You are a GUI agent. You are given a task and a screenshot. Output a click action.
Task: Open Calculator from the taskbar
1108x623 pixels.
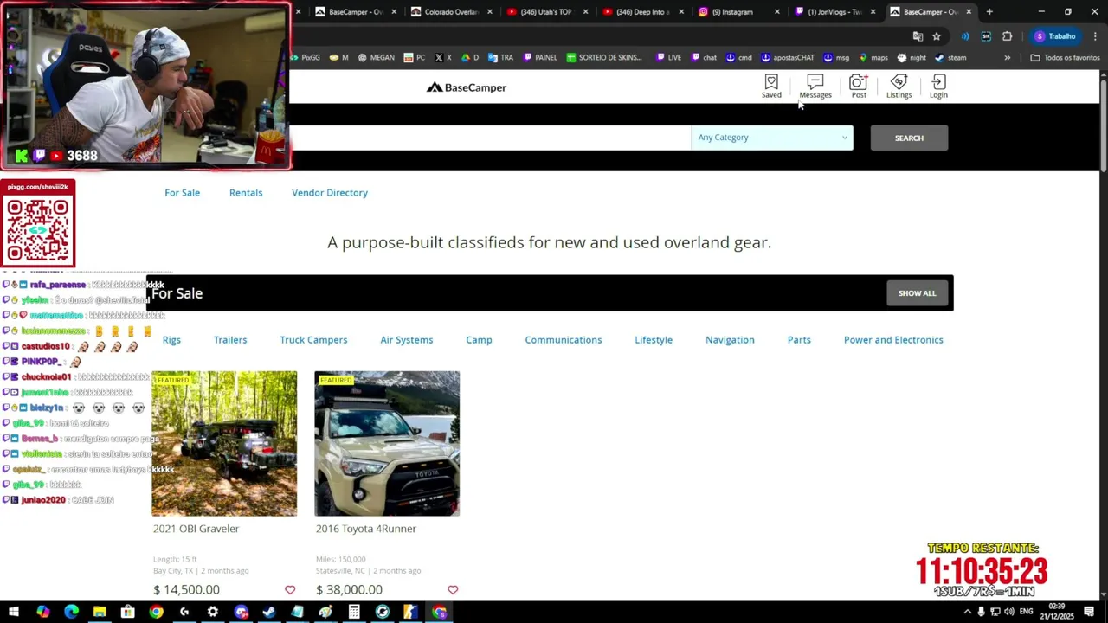coord(354,612)
